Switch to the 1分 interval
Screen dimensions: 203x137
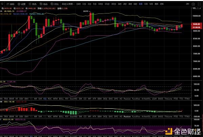tap(84, 4)
